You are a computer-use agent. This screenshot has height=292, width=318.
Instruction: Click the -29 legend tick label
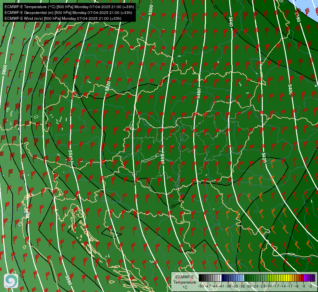pos(249,286)
